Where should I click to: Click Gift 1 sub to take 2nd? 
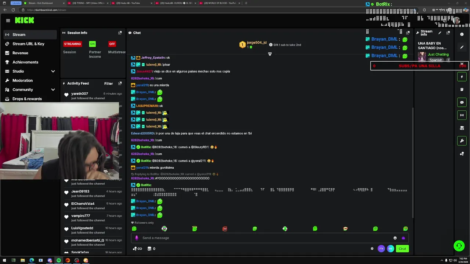[x=285, y=45]
